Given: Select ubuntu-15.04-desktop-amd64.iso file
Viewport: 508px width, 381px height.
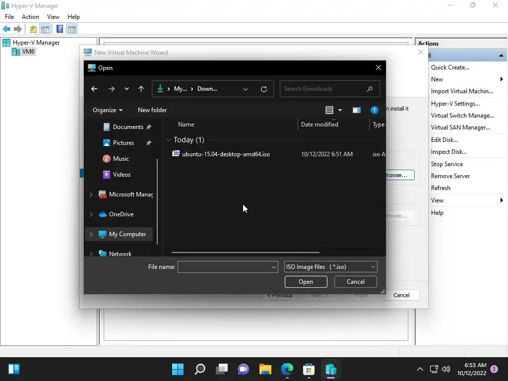Looking at the screenshot, I should pyautogui.click(x=226, y=154).
